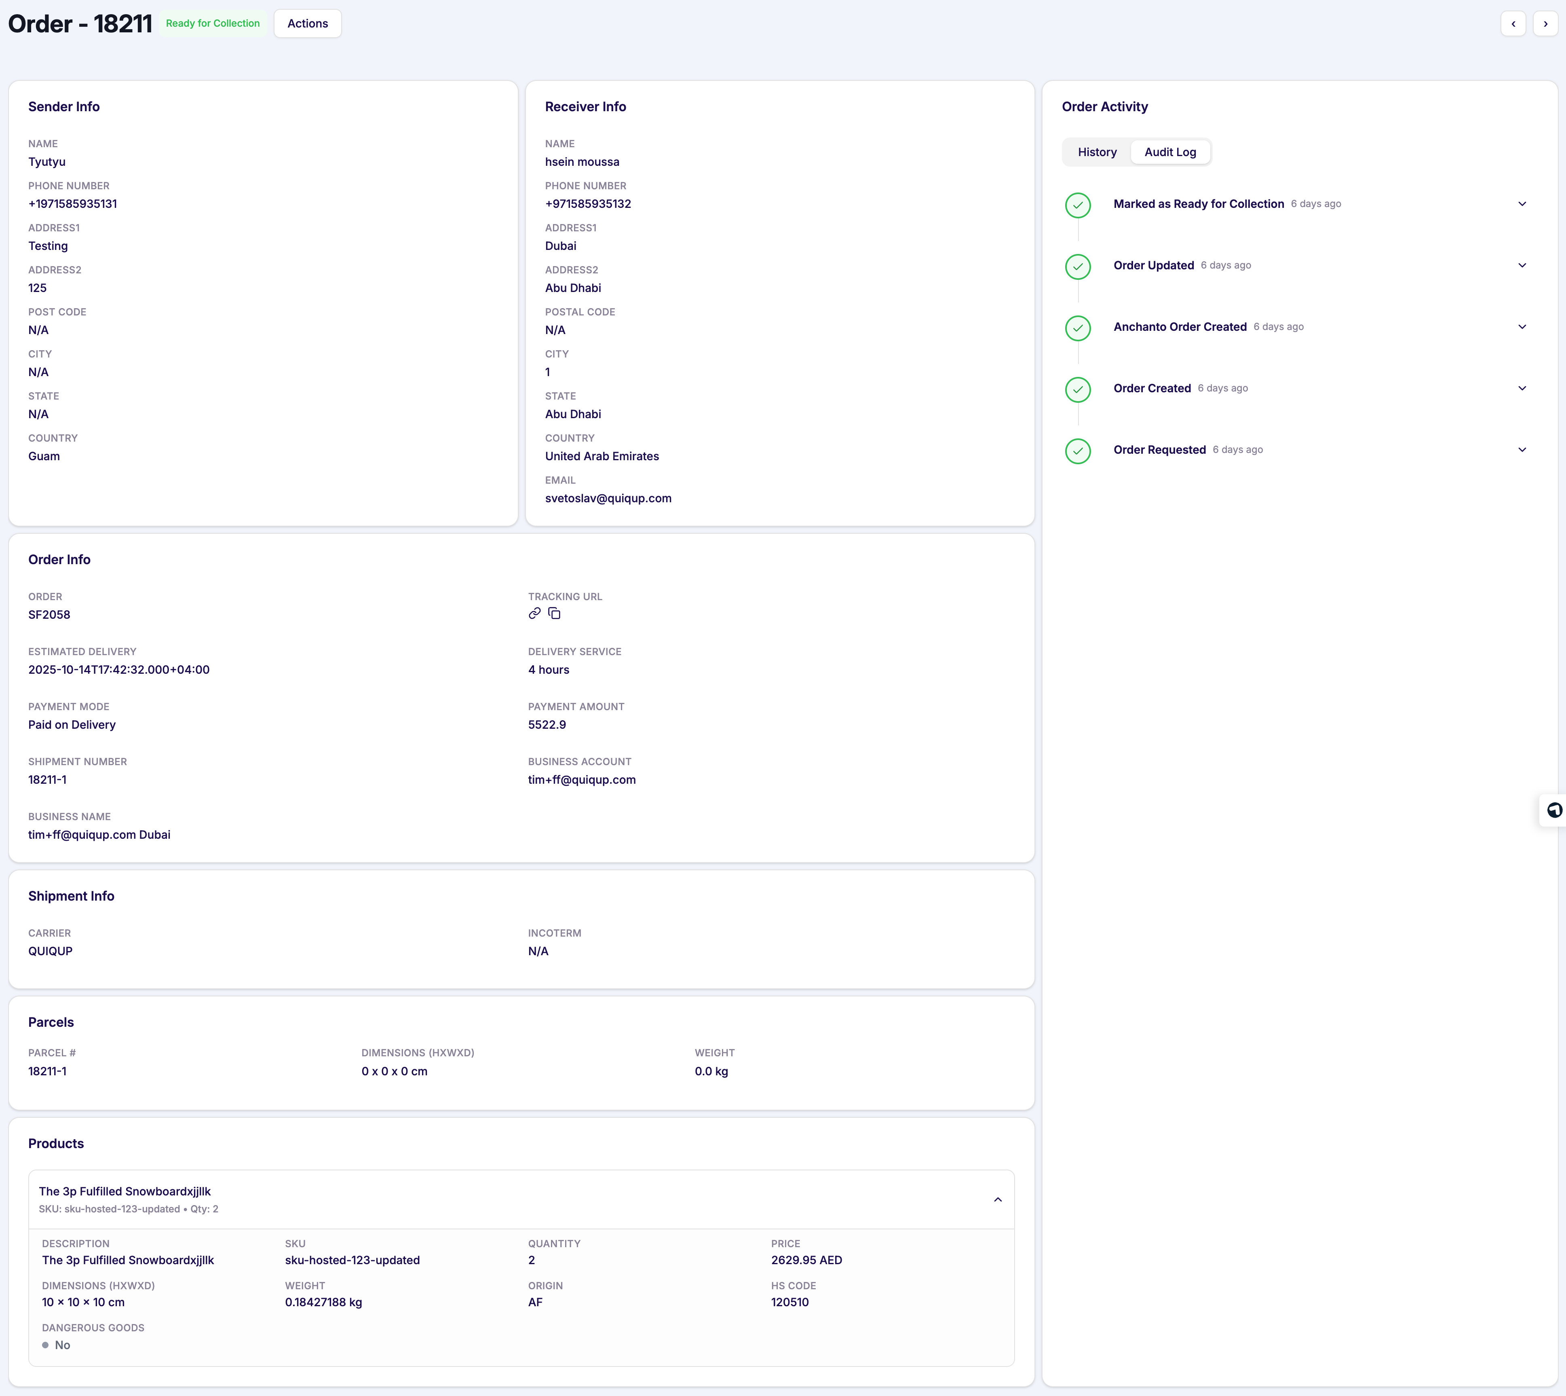Click green check beside Order Updated
This screenshot has height=1396, width=1566.
1078,267
